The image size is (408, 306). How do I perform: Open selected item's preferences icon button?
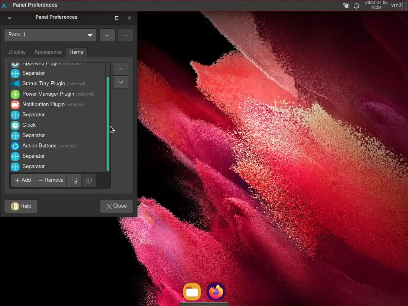[74, 180]
